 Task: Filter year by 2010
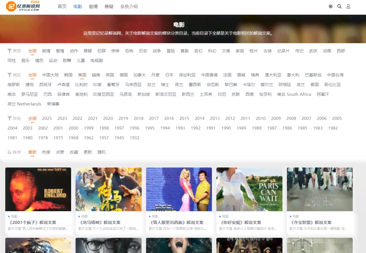pyautogui.click(x=261, y=118)
